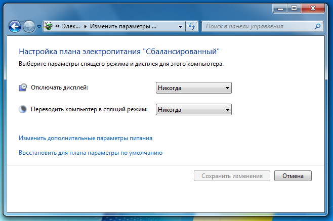Click the power options icon in address bar

point(49,26)
